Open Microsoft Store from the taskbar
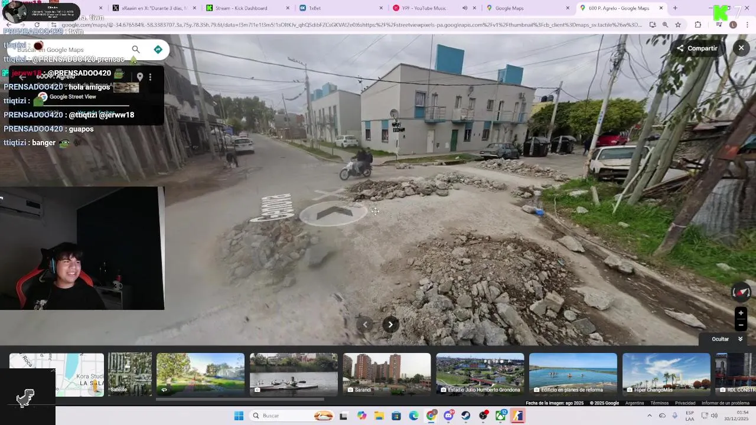The width and height of the screenshot is (756, 425). [396, 416]
